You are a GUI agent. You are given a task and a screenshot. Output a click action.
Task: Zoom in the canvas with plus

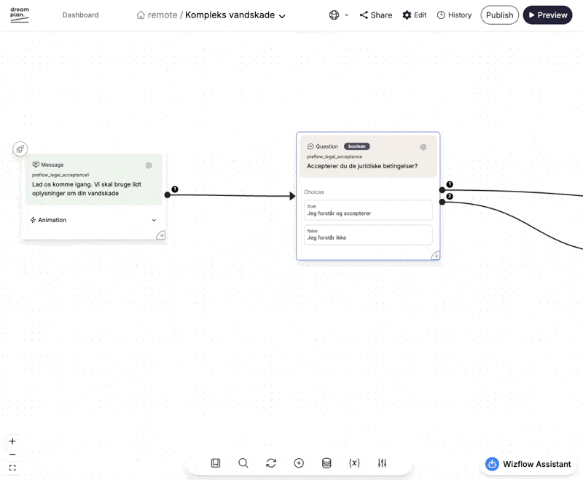tap(12, 441)
